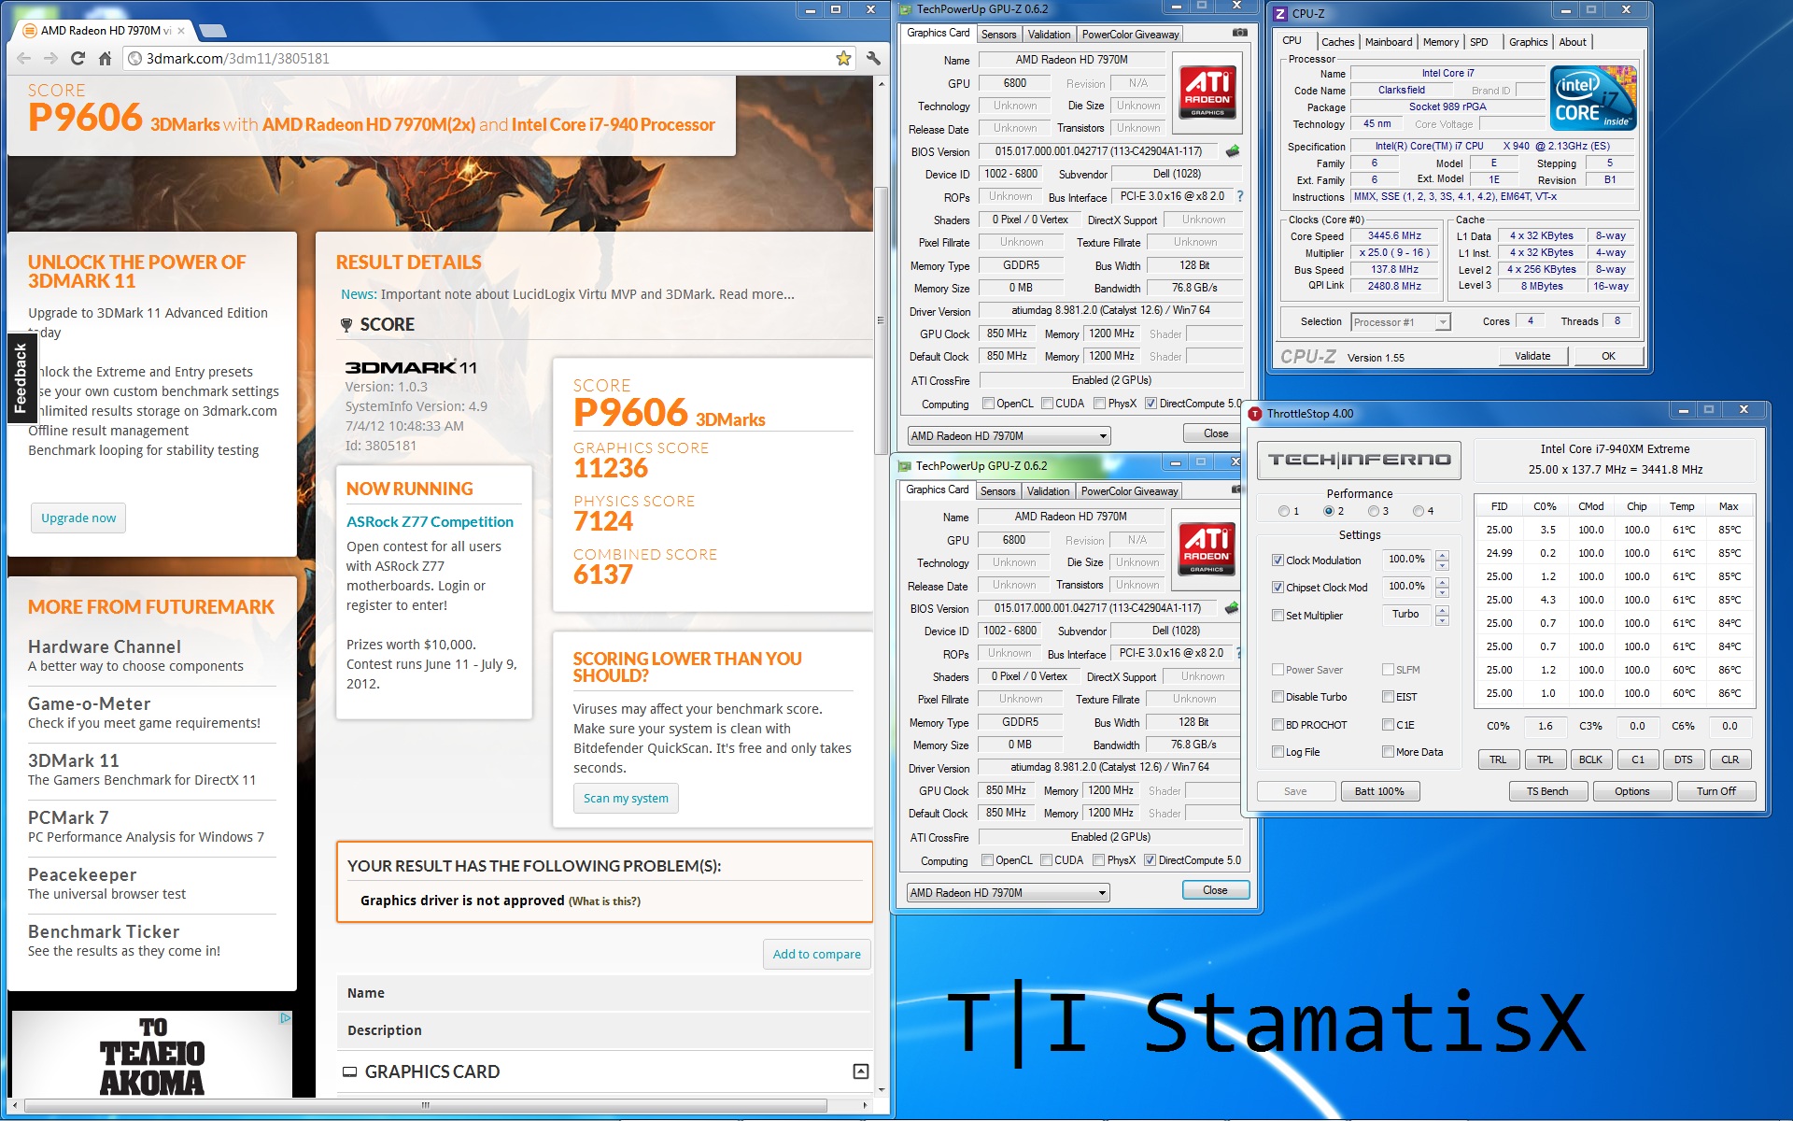Switch to Sensors tab in top GPU-Z
This screenshot has width=1793, height=1121.
click(x=998, y=35)
